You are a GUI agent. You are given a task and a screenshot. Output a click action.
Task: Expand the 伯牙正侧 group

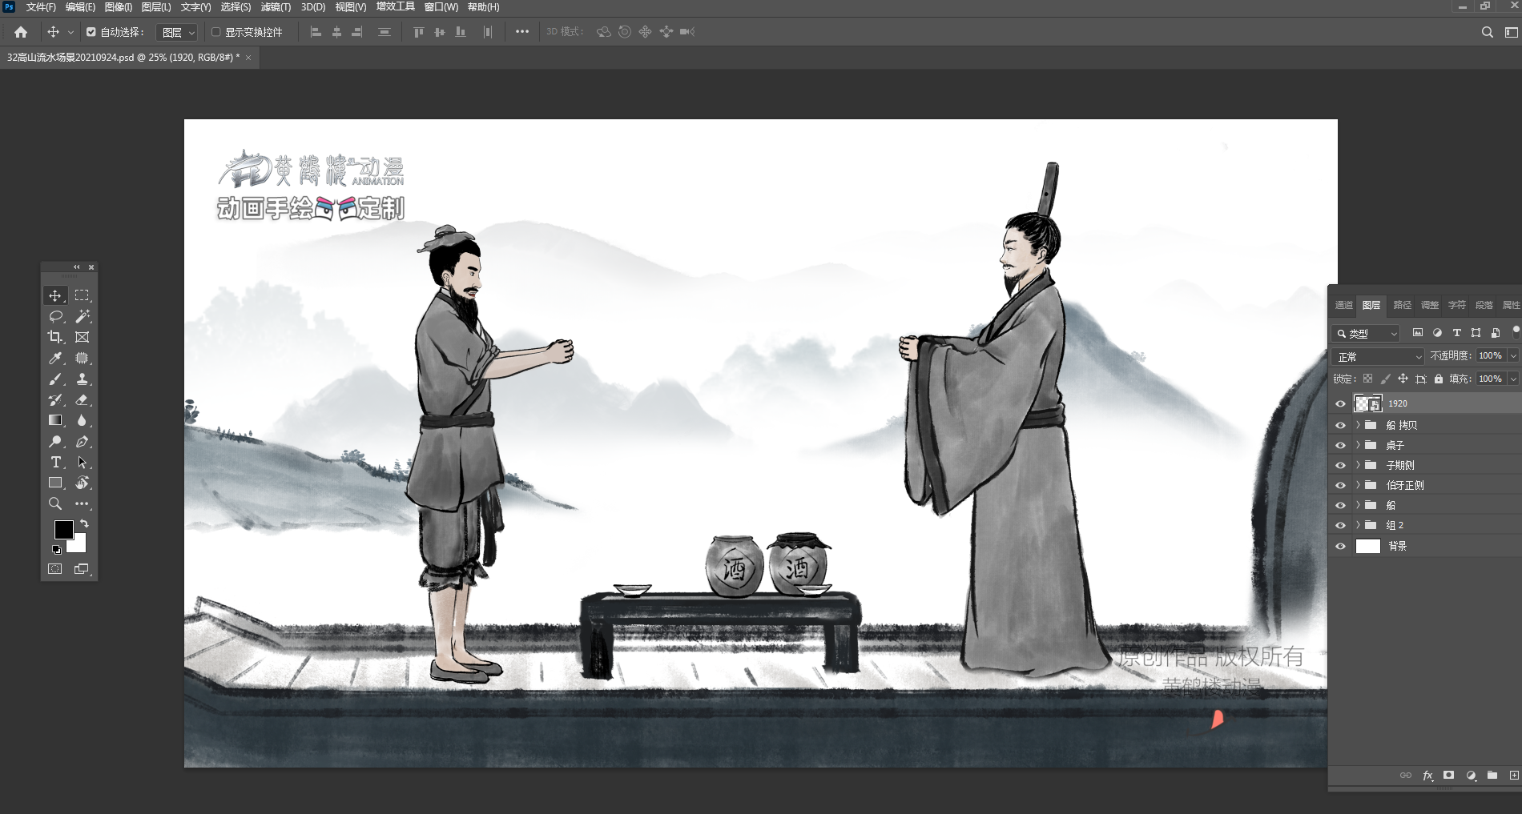pyautogui.click(x=1358, y=485)
